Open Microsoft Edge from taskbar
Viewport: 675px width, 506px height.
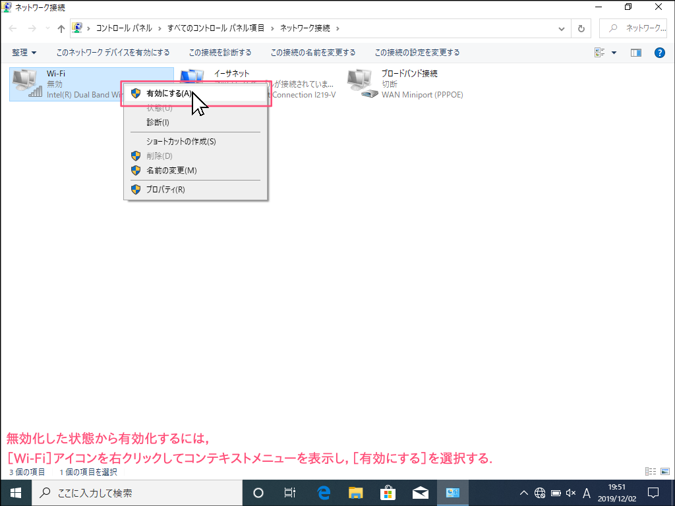pos(324,493)
